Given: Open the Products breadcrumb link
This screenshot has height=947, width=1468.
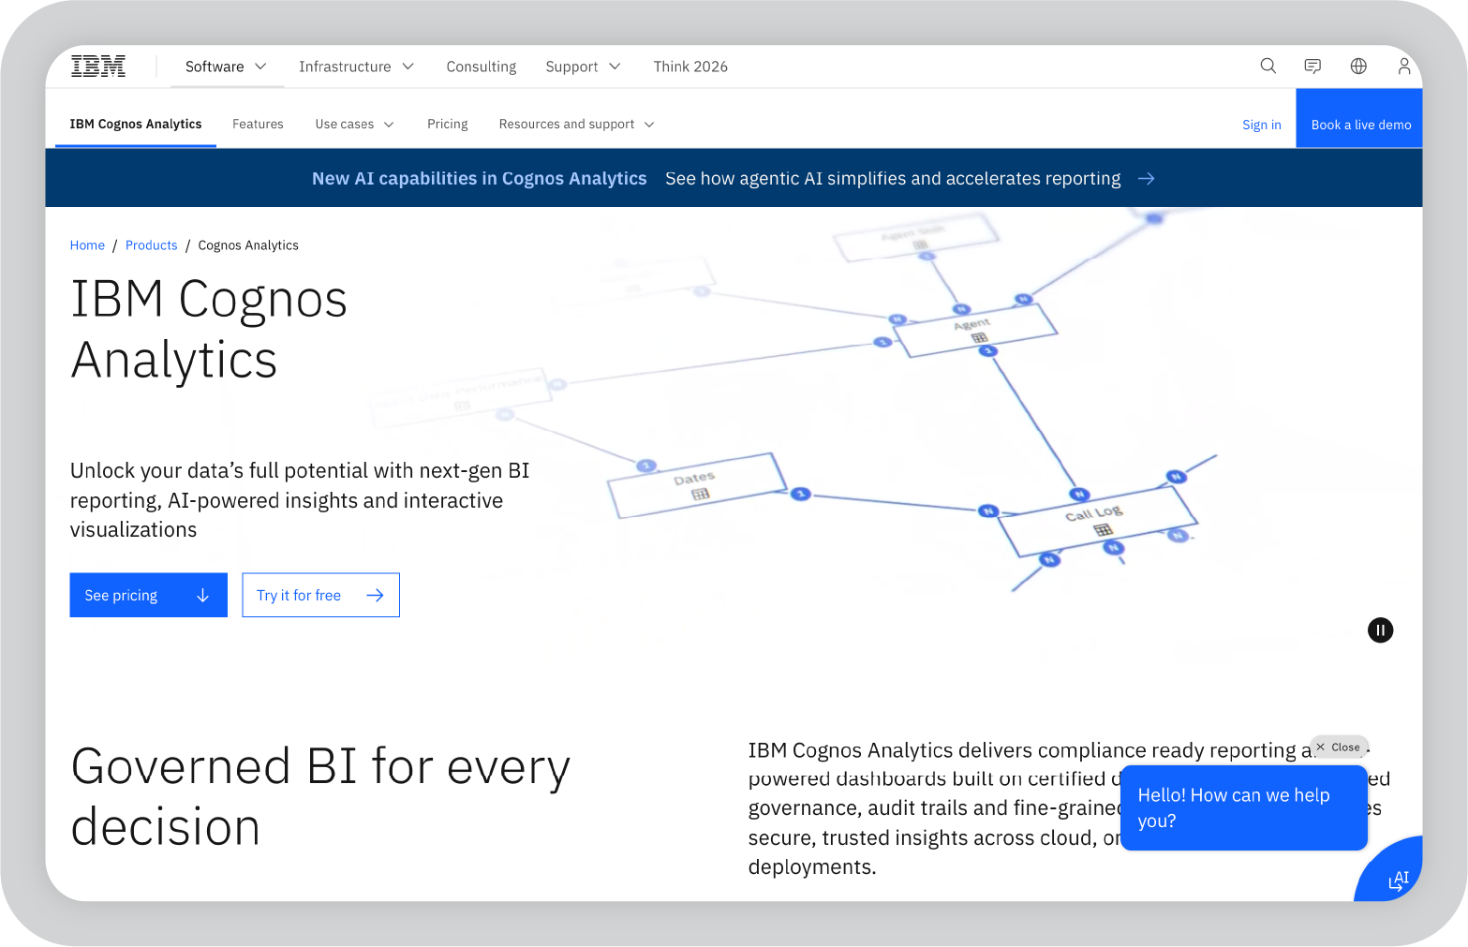Looking at the screenshot, I should point(151,245).
